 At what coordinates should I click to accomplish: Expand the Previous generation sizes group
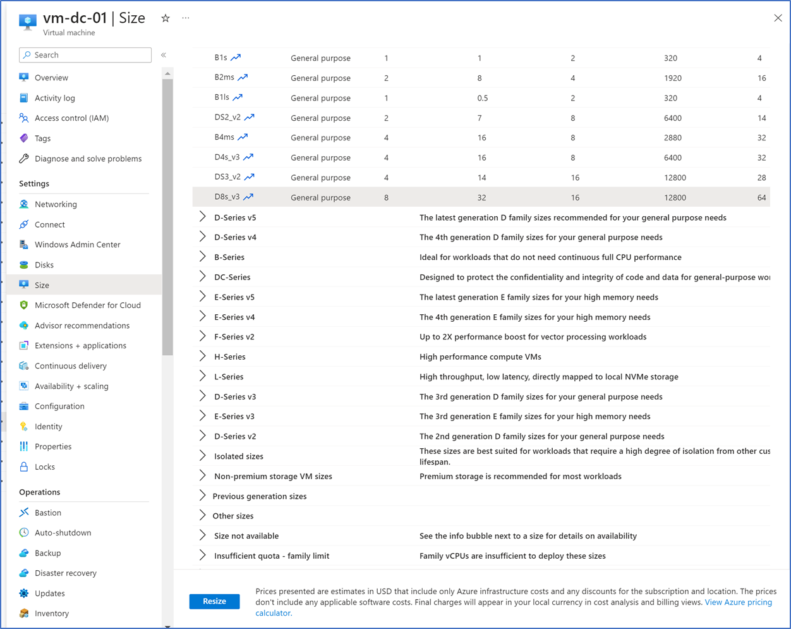pos(202,496)
